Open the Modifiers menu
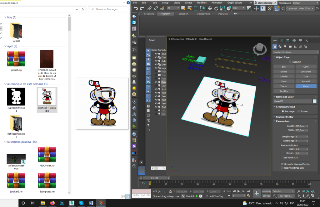Image resolution: width=320 pixels, height=207 pixels. point(202,2)
